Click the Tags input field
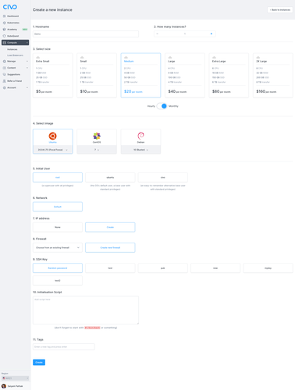This screenshot has height=390, width=295. [x=64, y=346]
